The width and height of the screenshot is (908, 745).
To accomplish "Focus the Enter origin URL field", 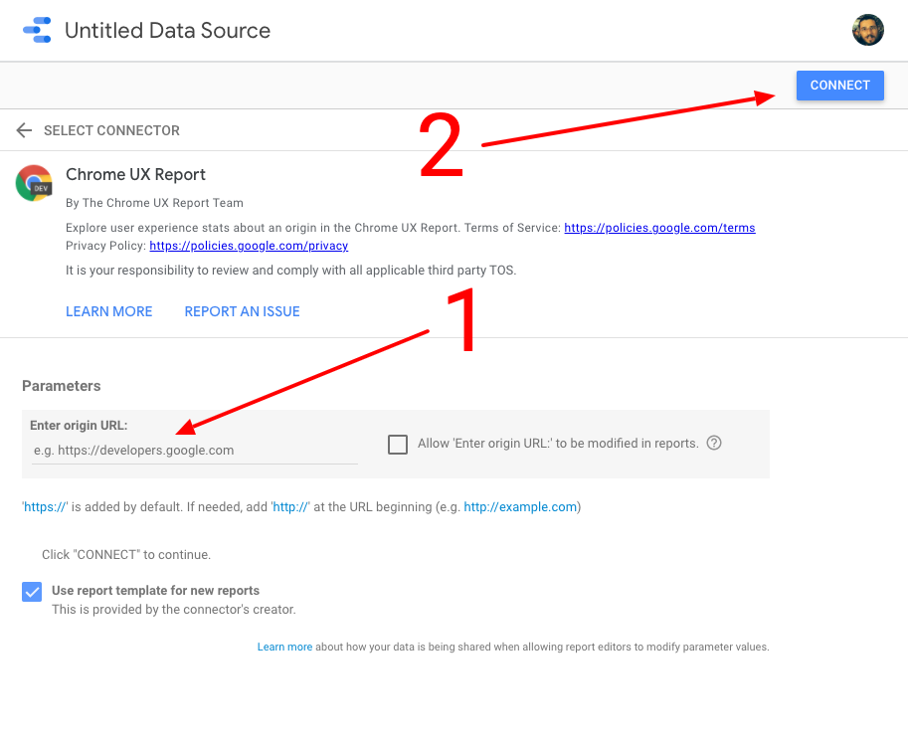I will [x=195, y=451].
